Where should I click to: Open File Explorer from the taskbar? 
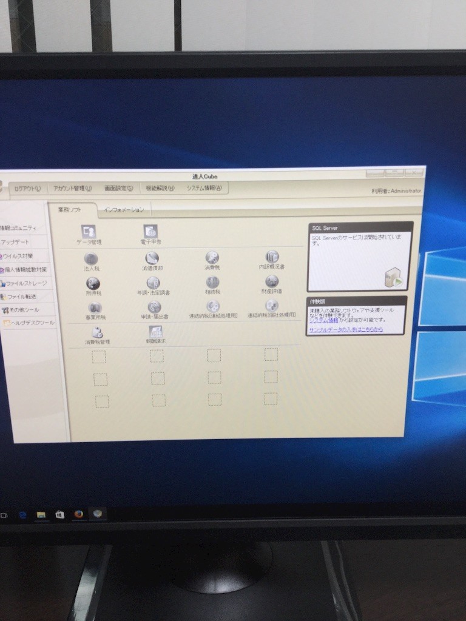point(41,515)
